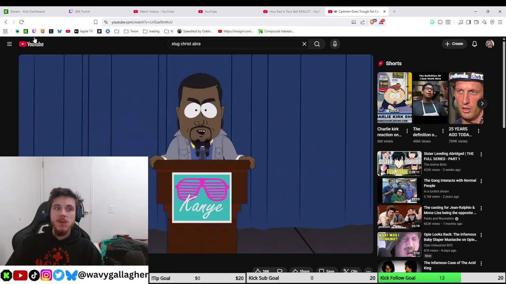The image size is (506, 284).
Task: Click the share page icon in address bar
Action: tap(363, 22)
